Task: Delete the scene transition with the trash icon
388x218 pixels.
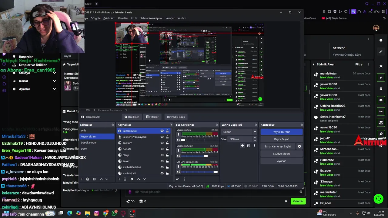Action: 249,146
